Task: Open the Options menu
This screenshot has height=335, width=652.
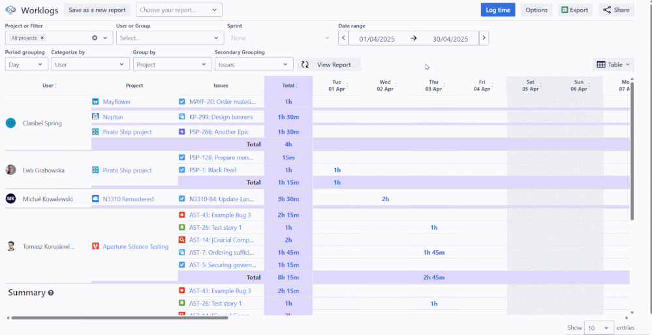Action: (536, 10)
